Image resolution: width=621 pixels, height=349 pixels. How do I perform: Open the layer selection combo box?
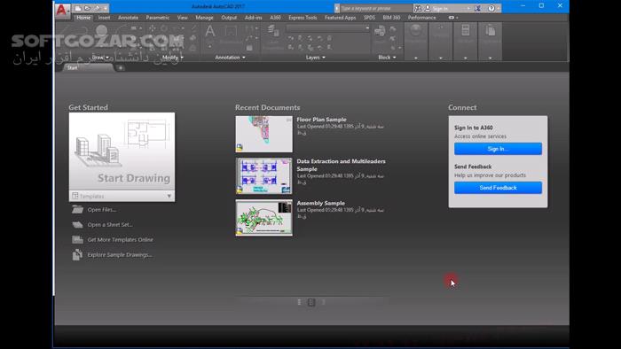point(328,28)
